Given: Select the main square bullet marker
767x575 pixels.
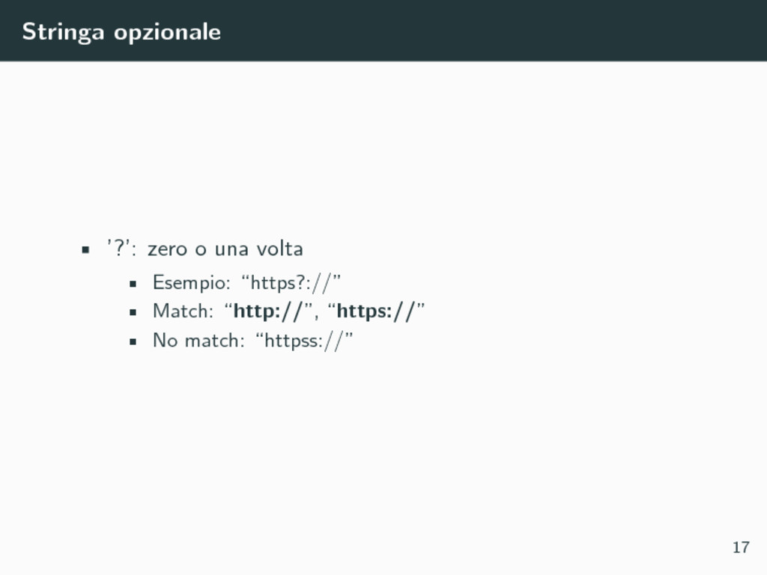Looking at the screenshot, I should coord(85,250).
